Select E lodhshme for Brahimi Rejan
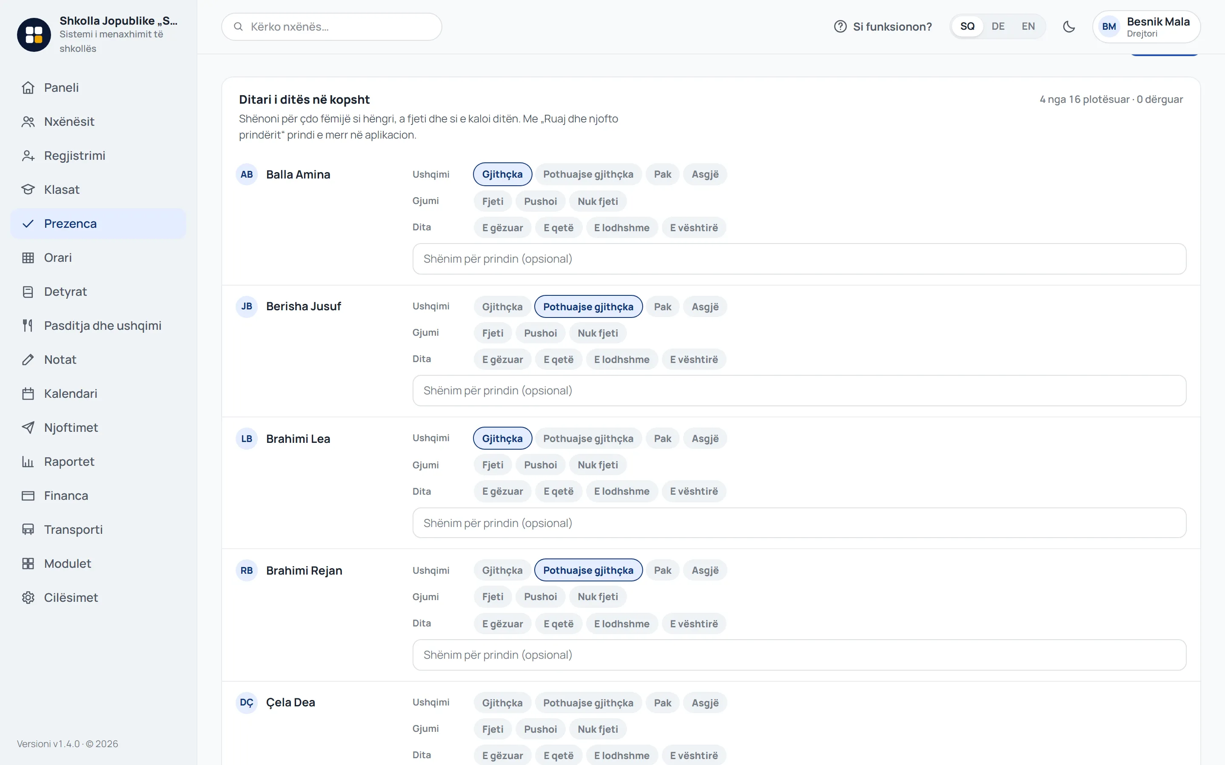The height and width of the screenshot is (765, 1225). click(x=621, y=624)
